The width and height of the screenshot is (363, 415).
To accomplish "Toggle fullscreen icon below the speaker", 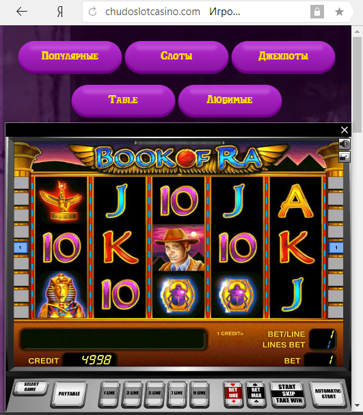I will (345, 157).
